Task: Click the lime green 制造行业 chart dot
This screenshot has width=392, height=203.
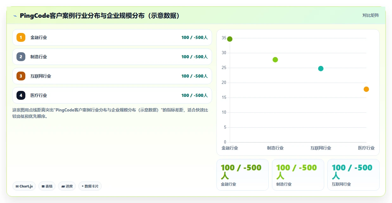Action: pyautogui.click(x=275, y=60)
